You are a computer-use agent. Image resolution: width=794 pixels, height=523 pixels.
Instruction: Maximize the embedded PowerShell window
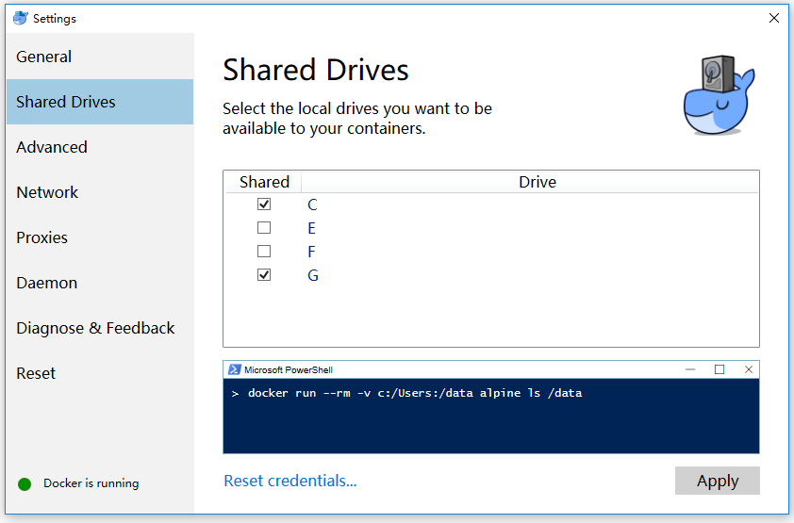(720, 369)
